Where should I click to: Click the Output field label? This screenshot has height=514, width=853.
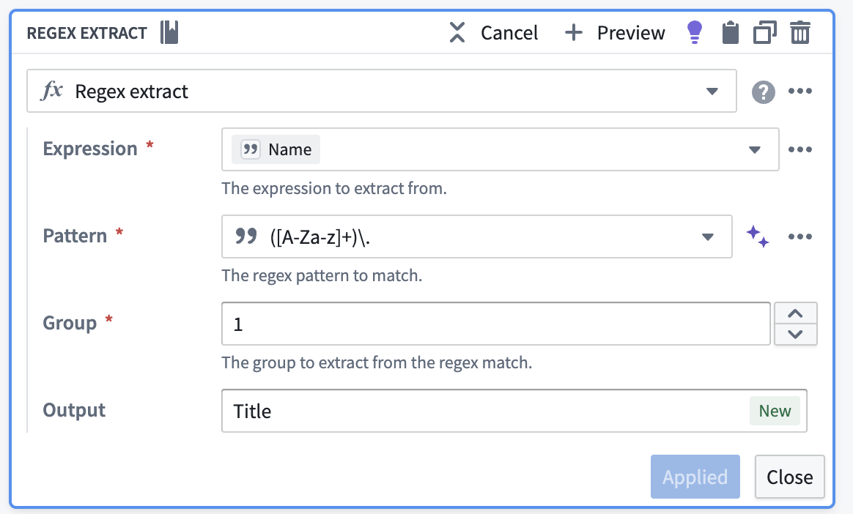(x=74, y=410)
